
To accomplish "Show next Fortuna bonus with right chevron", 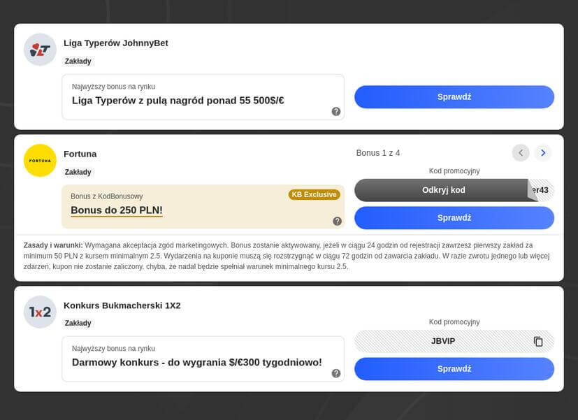I will (x=542, y=153).
